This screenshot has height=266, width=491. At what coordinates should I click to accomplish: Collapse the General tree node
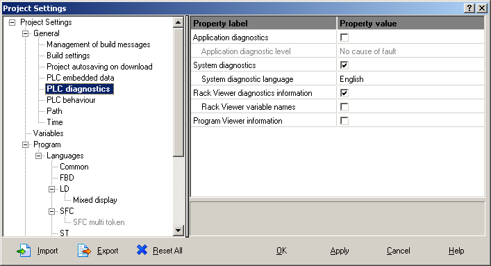(26, 33)
